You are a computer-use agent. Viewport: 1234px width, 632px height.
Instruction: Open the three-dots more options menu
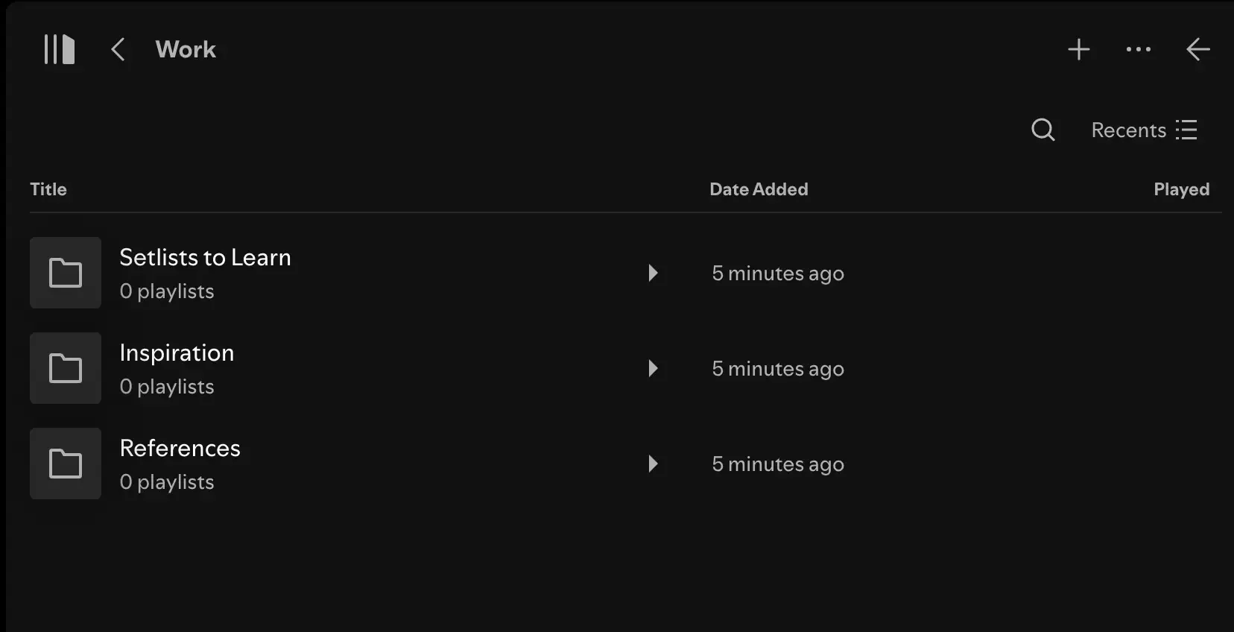[x=1138, y=49]
